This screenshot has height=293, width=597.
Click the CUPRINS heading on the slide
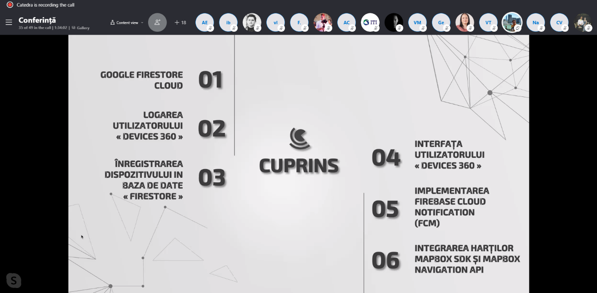tap(299, 165)
